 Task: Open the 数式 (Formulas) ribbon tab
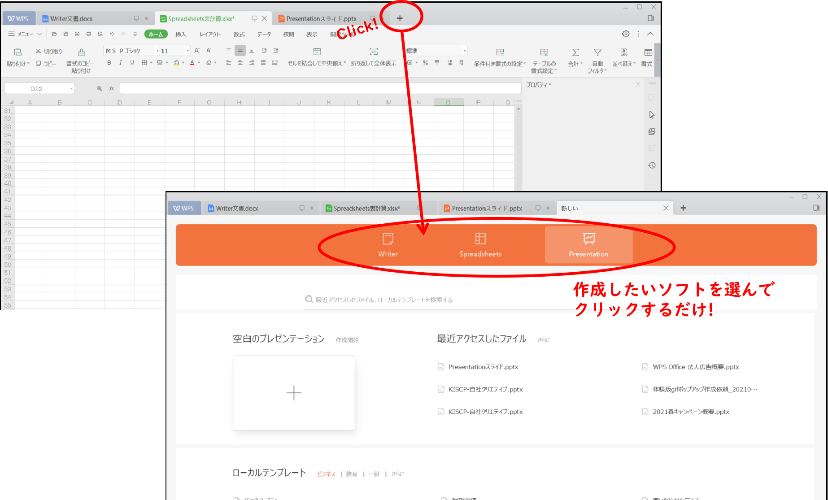click(239, 34)
